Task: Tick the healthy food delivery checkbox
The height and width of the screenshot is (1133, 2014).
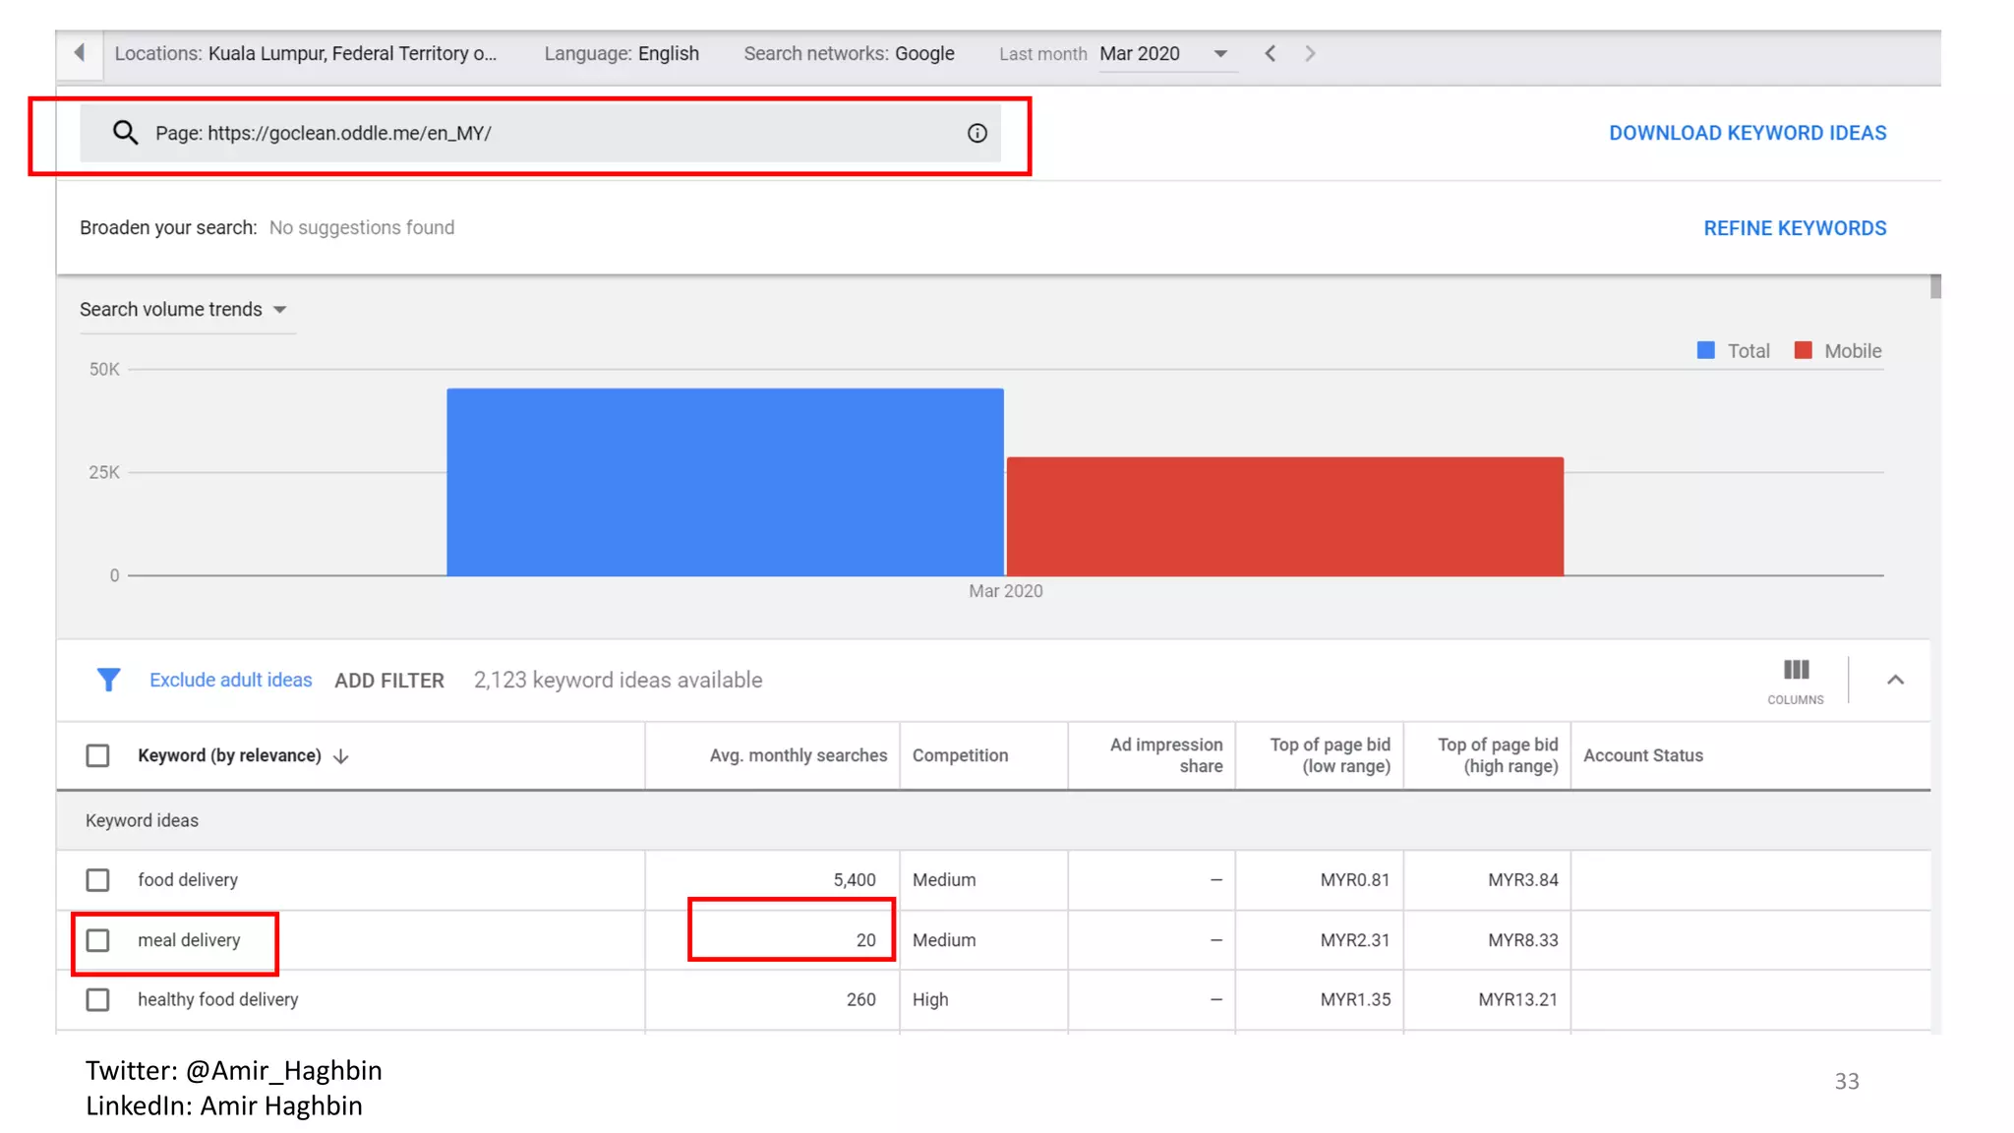Action: point(97,1000)
